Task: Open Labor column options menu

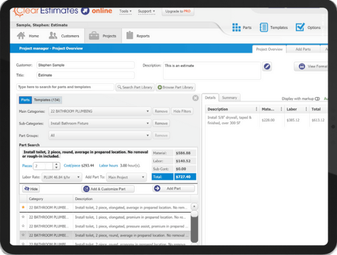Action: [306, 109]
